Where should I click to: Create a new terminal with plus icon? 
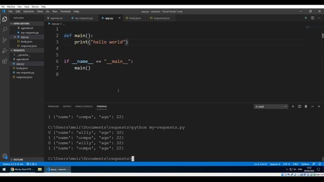(x=293, y=107)
